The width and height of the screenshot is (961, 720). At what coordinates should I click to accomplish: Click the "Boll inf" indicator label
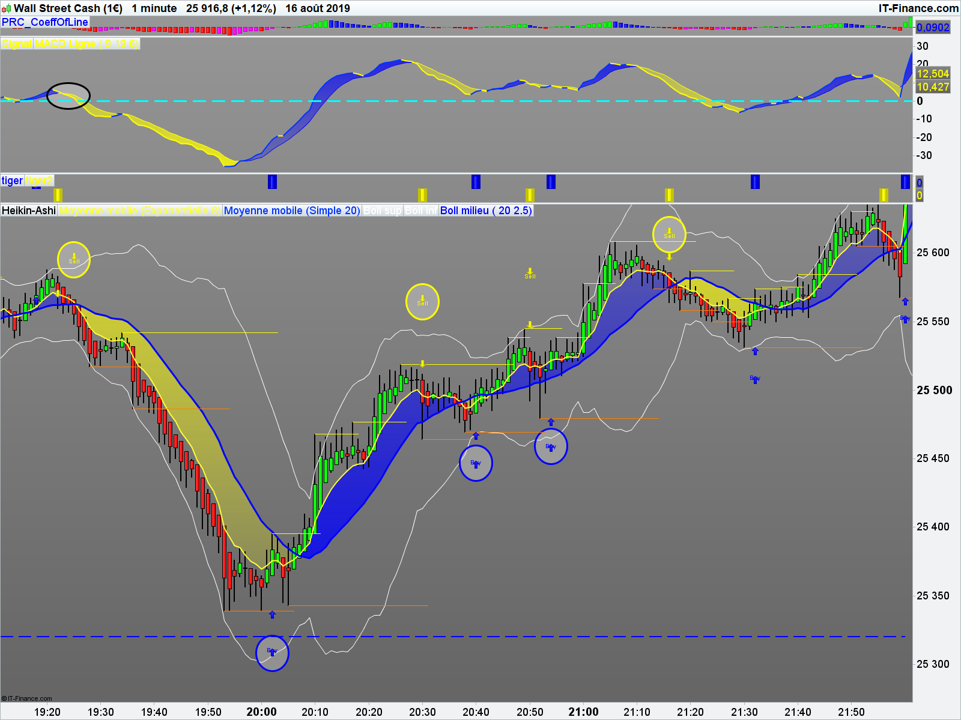coord(421,211)
